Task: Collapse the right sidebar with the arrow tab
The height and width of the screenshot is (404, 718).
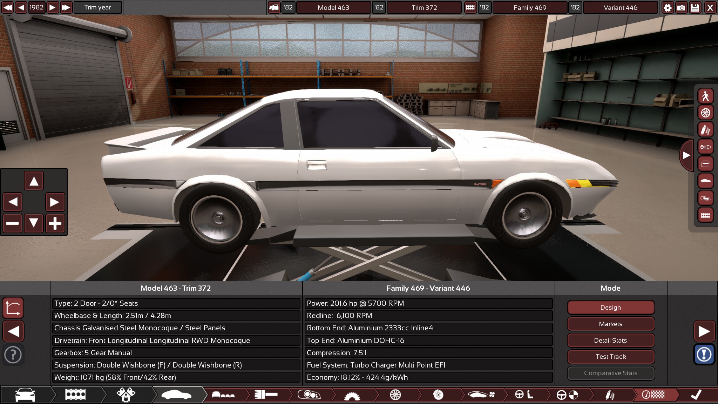Action: 686,155
